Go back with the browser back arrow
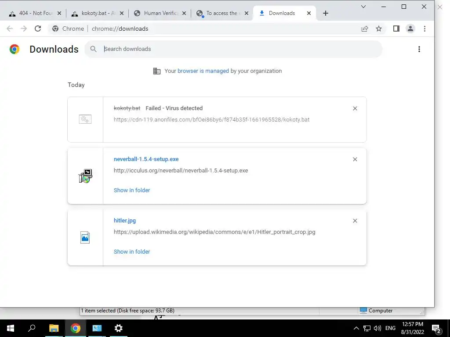 [10, 29]
